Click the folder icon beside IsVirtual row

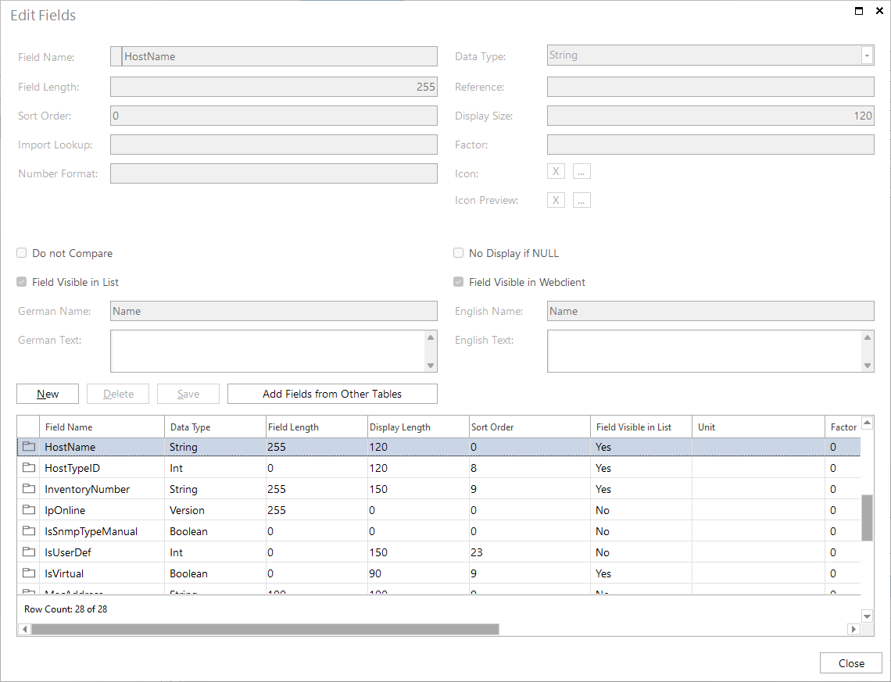coord(27,573)
